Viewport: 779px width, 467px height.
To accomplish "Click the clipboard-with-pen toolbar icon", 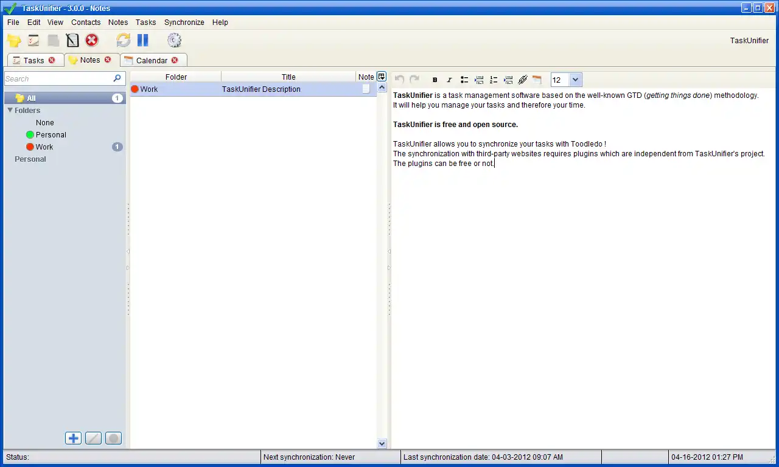I will 72,41.
